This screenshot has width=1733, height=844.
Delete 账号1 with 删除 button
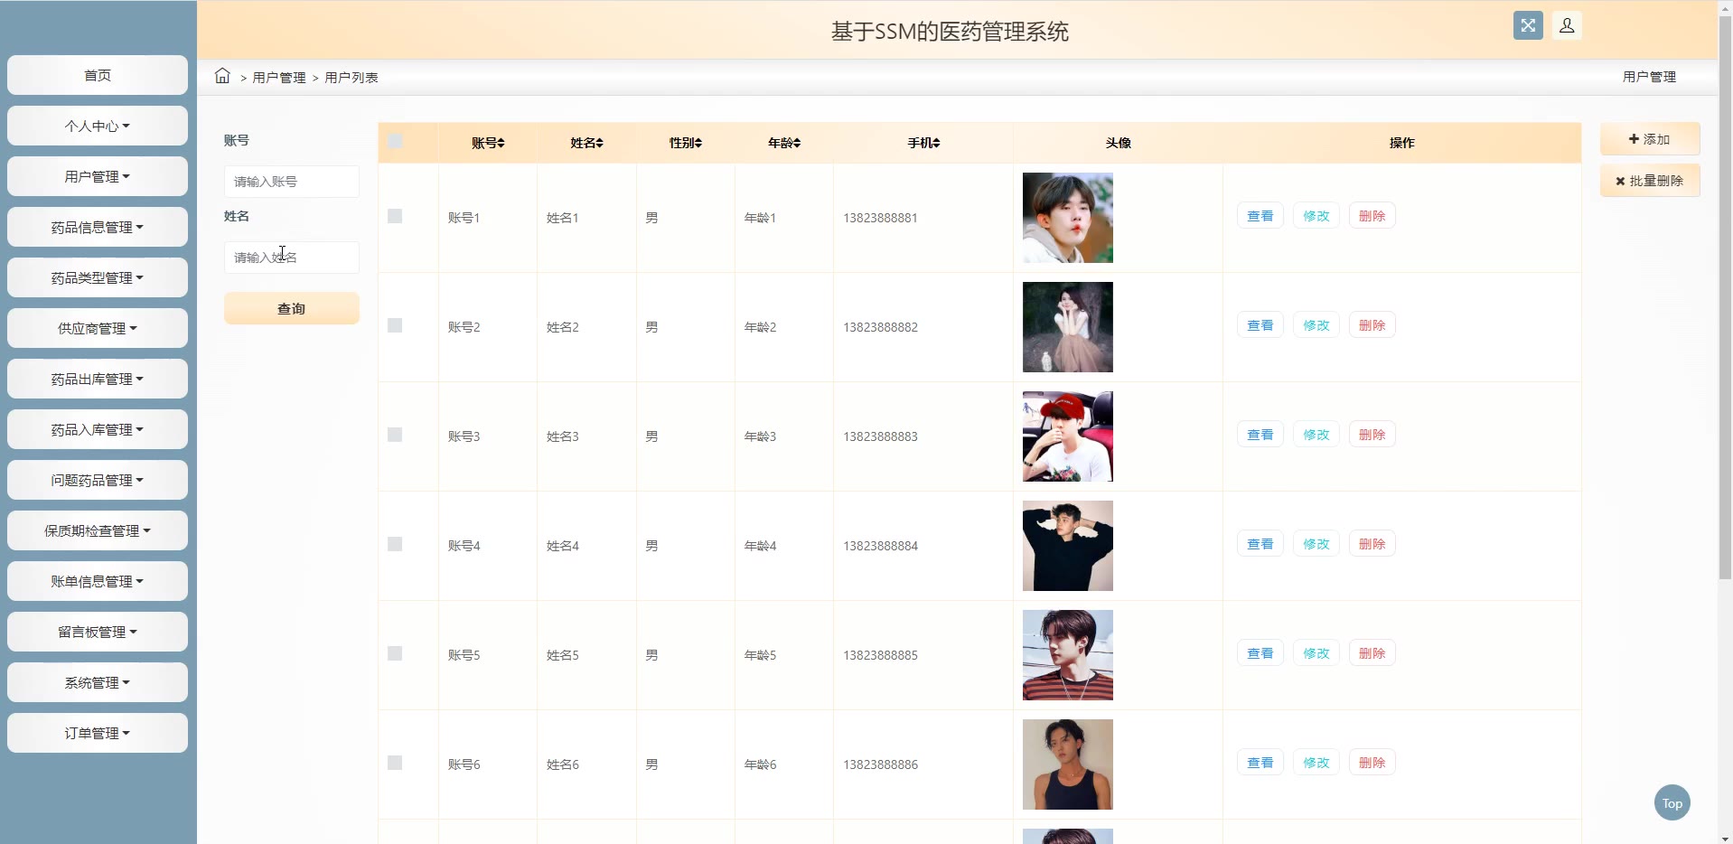(1372, 216)
